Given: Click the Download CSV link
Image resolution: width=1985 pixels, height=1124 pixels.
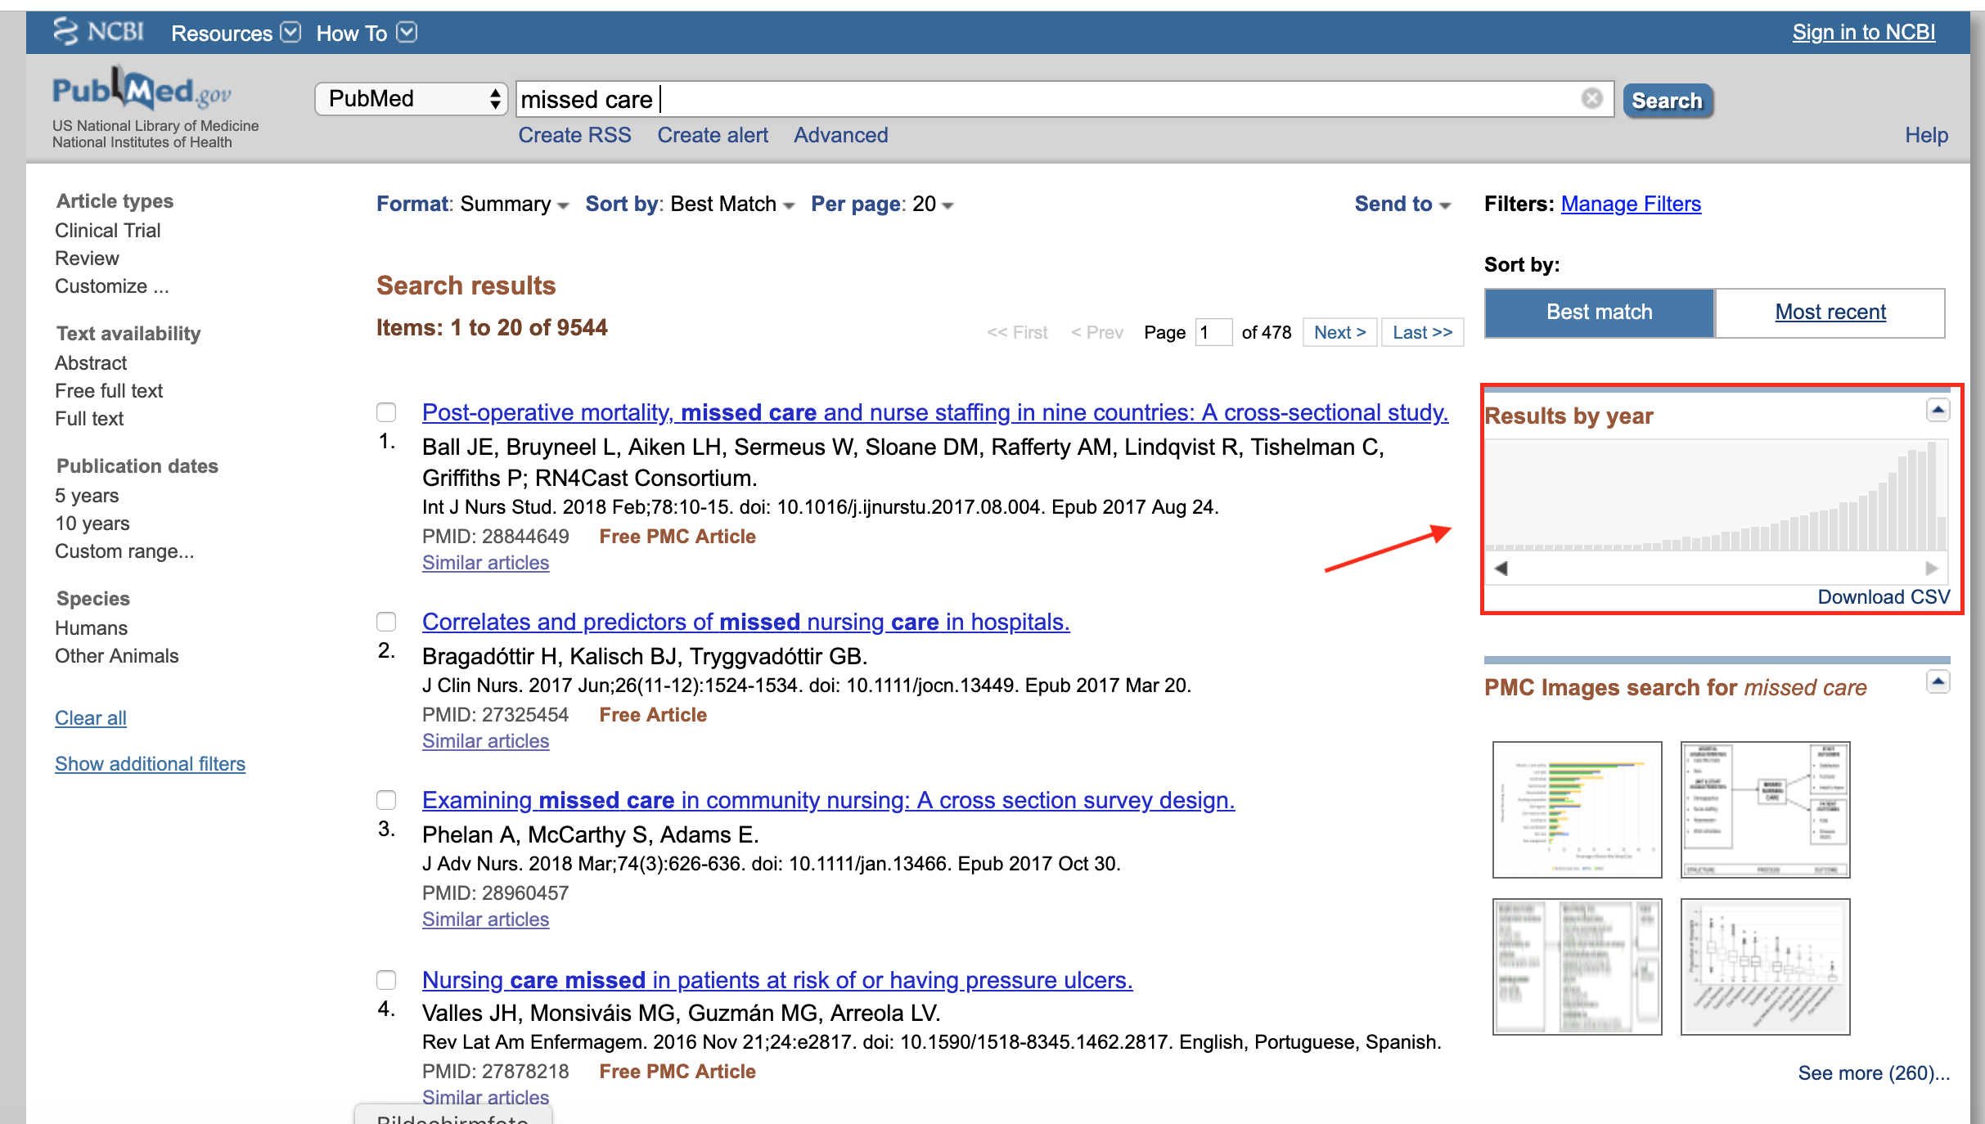Looking at the screenshot, I should (x=1883, y=597).
